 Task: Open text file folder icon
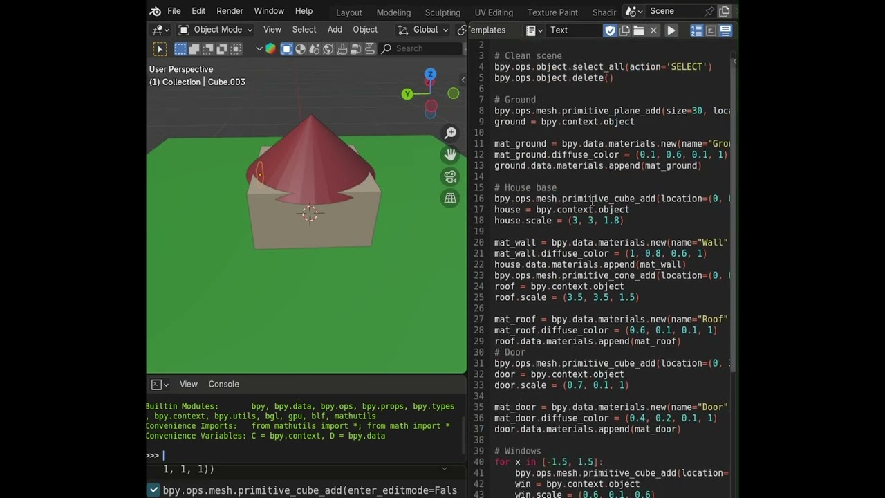point(639,30)
